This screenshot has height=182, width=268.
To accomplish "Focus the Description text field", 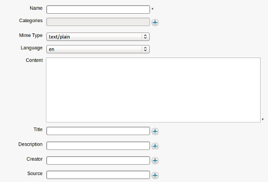I will click(x=98, y=146).
